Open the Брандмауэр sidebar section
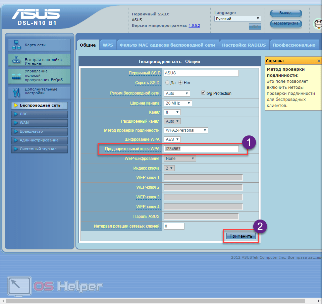Viewport: 322px width, 304px height. 39,132
